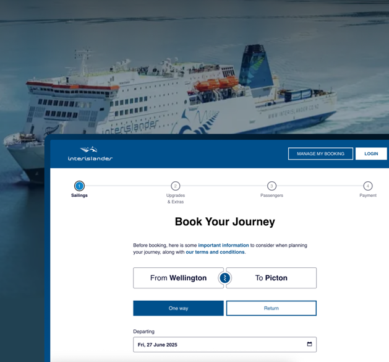Open the From Wellington port selector

[x=178, y=278]
